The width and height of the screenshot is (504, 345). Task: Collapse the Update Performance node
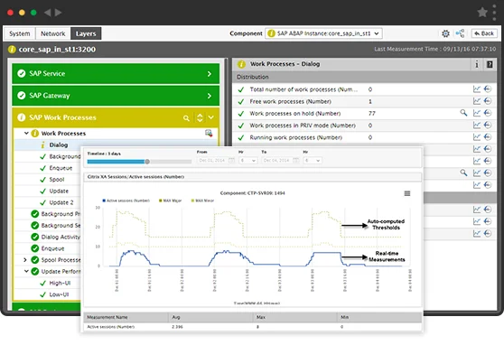[x=26, y=271]
